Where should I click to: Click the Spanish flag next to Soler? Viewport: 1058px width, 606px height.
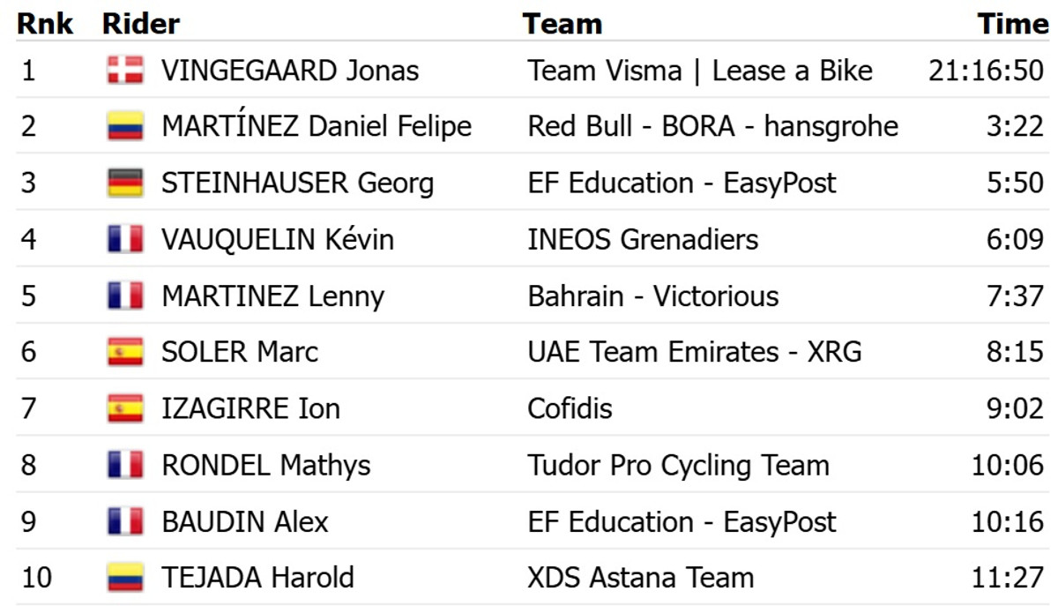click(124, 353)
